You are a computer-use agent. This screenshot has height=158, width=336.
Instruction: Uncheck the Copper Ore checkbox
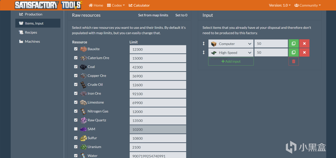(76, 76)
